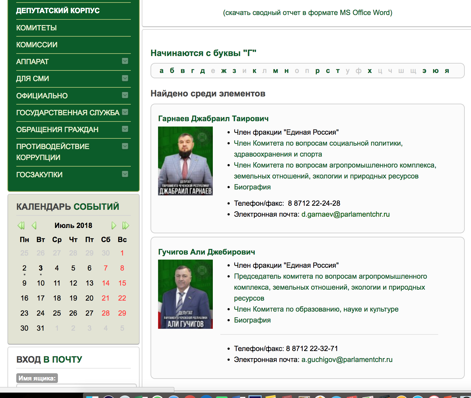This screenshot has width=471, height=398.
Task: Expand the ОФИЦИАЛЬНО submenu arrow
Action: tap(125, 95)
